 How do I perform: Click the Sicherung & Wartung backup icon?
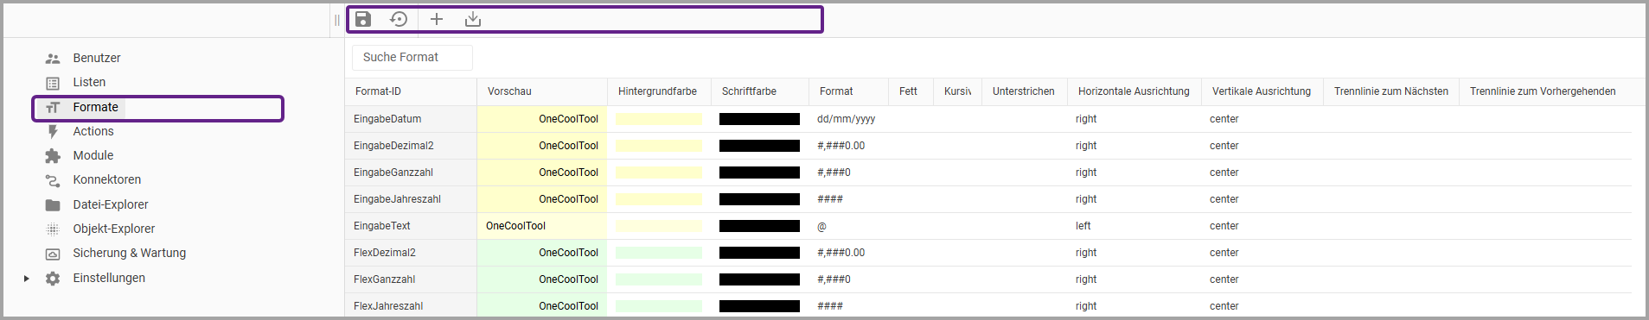click(x=53, y=254)
